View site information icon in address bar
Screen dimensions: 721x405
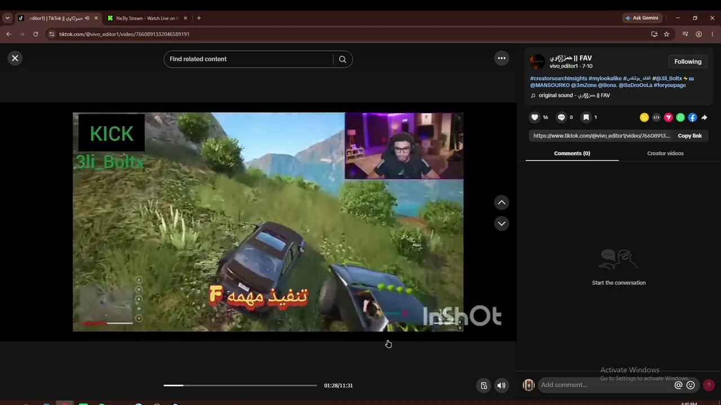(52, 34)
